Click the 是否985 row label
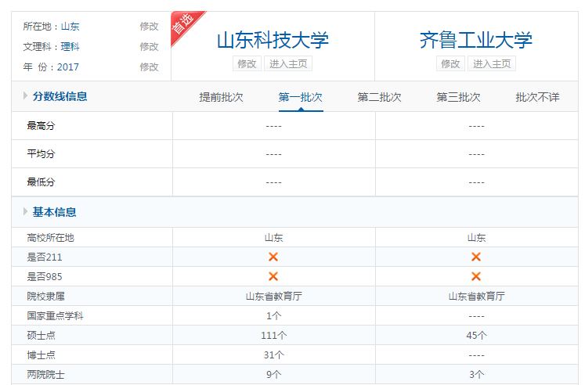585x385 pixels. click(45, 276)
